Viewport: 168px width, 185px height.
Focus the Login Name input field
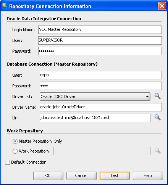pos(100,30)
